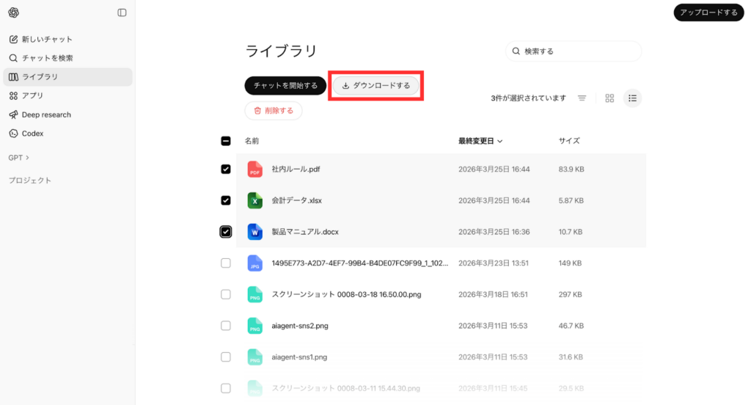Click the PDF icon of 社内ルール.pdf
This screenshot has width=751, height=405.
coord(254,169)
